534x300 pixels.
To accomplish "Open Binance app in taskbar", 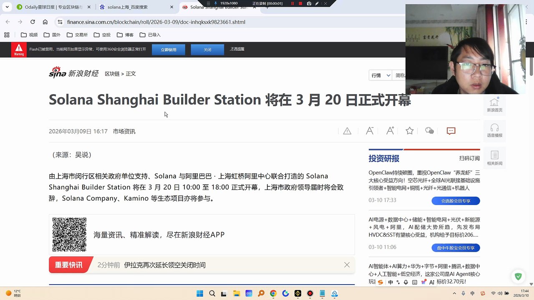I will tap(298, 293).
